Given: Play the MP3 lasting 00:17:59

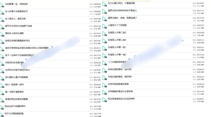Looking at the screenshot, I should pyautogui.click(x=104, y=19).
